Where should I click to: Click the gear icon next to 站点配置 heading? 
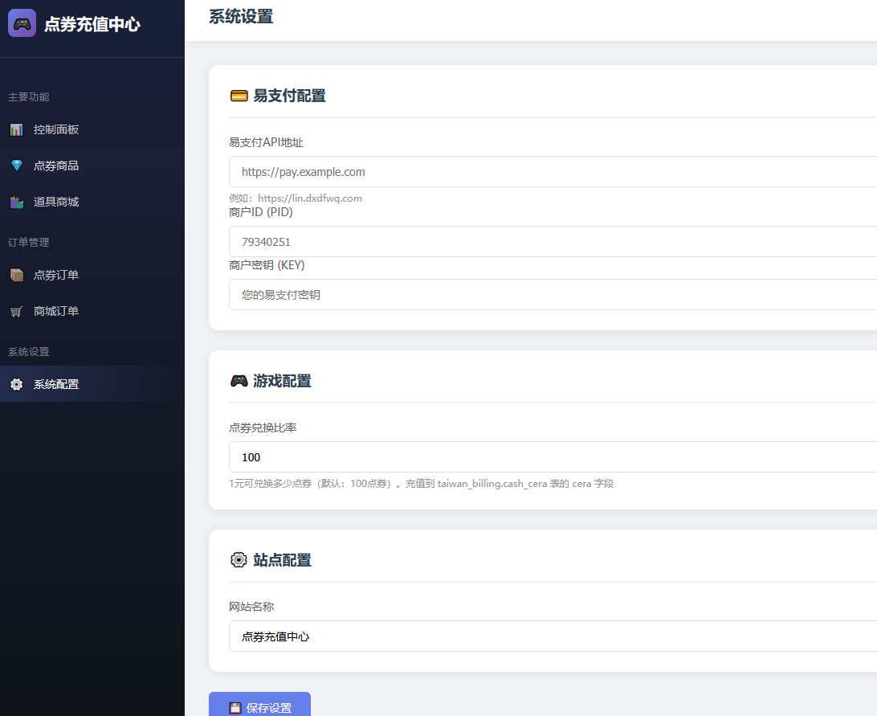(x=239, y=559)
